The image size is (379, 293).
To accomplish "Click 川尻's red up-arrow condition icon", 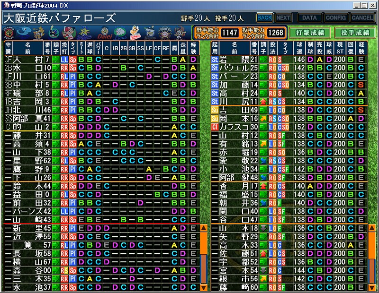I will point(263,102).
